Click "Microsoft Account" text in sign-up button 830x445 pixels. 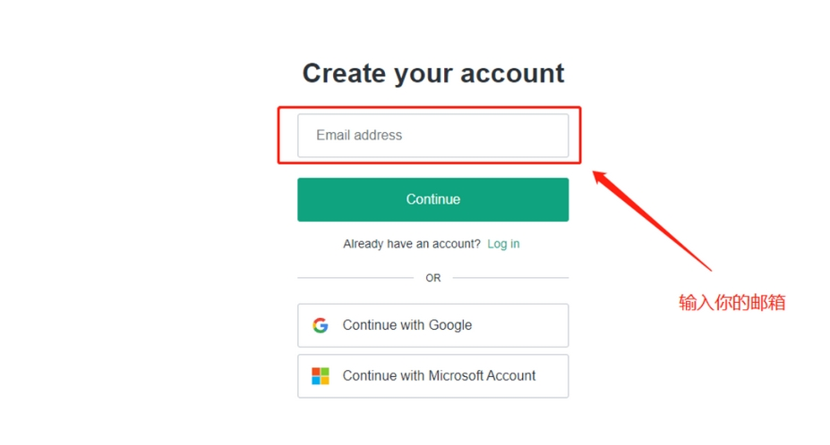(482, 376)
